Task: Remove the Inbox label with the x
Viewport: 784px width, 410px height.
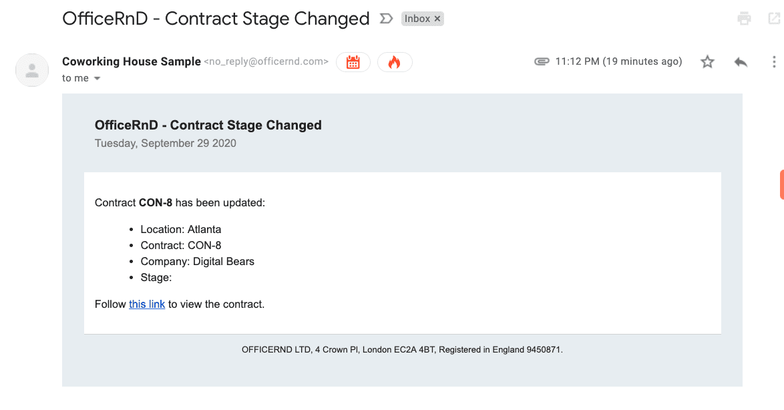Action: click(x=437, y=19)
